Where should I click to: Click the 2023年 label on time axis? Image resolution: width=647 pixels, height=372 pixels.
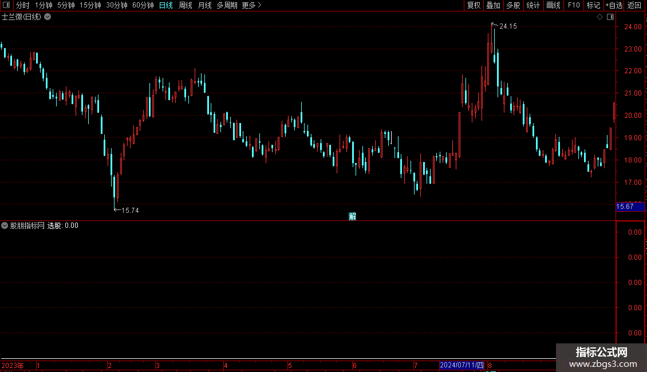click(x=13, y=365)
